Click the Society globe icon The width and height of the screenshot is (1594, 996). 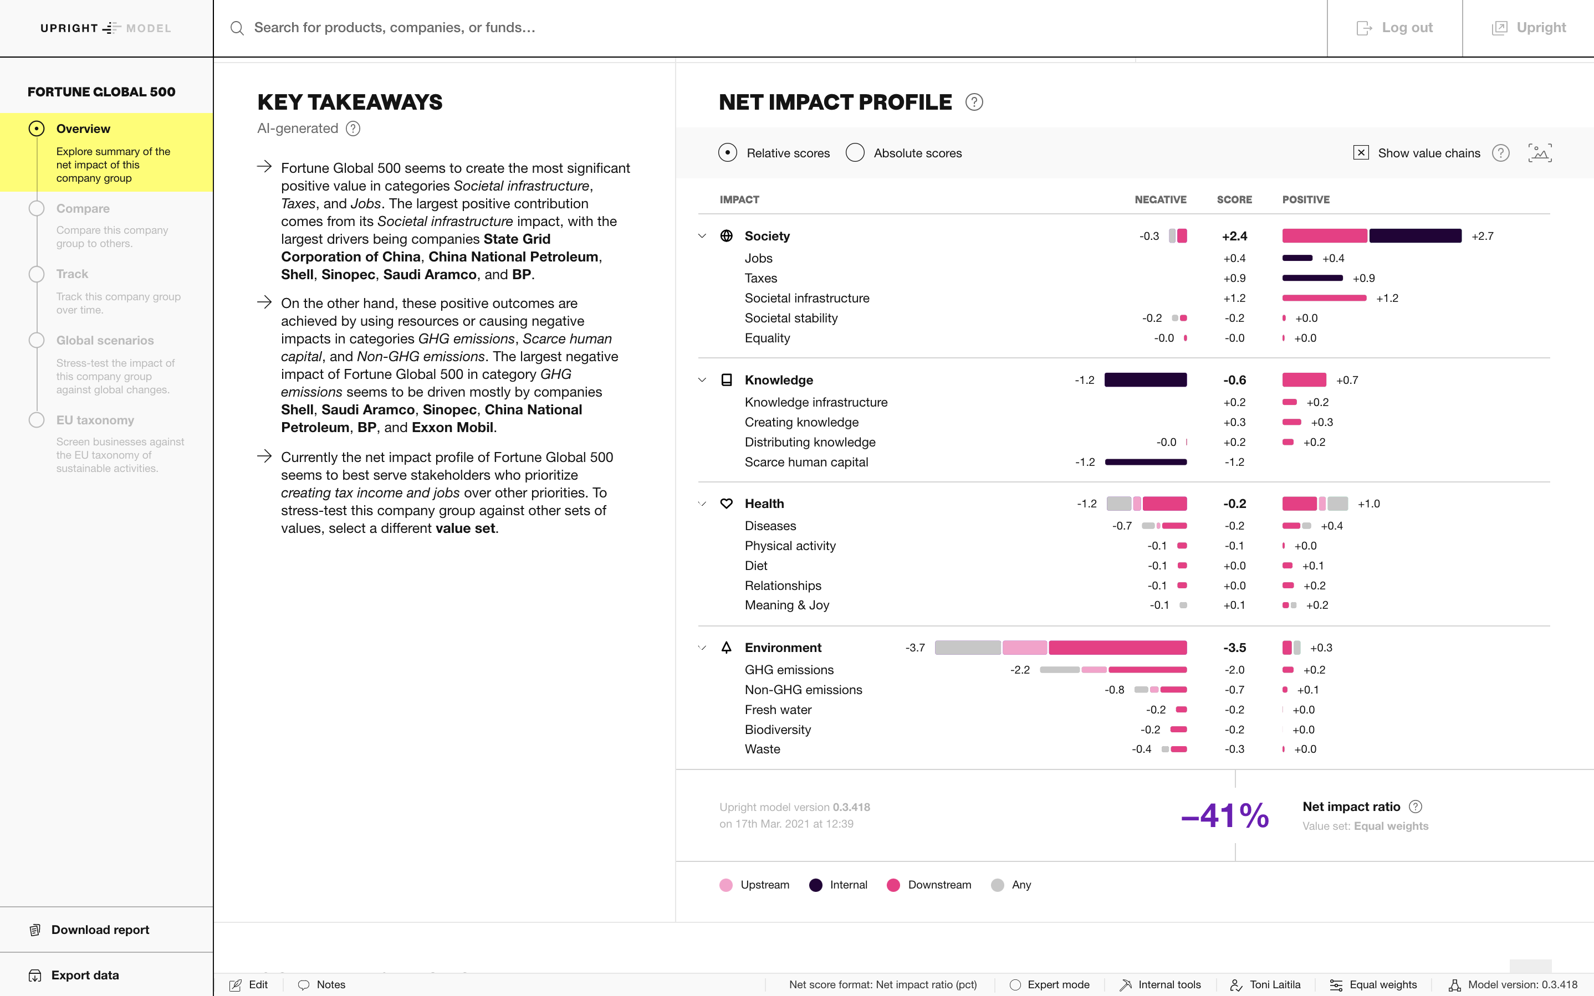[727, 236]
